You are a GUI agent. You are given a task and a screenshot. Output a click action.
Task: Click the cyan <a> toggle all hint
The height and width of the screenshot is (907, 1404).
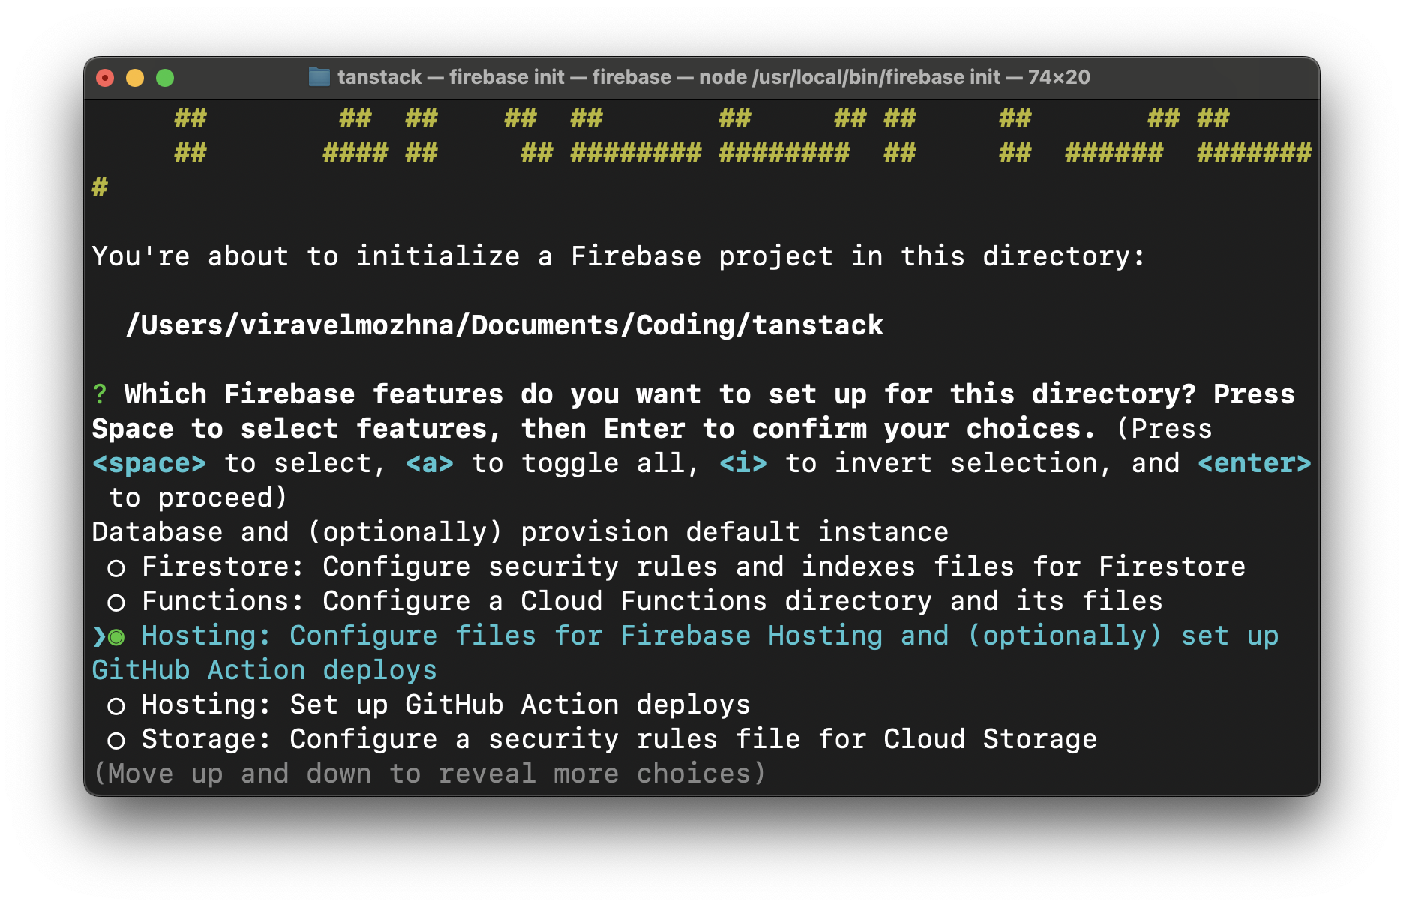coord(428,462)
